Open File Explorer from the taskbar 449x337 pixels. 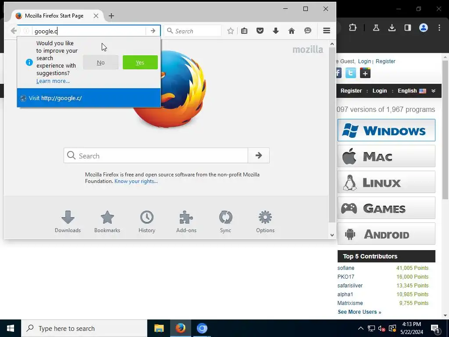tap(159, 328)
